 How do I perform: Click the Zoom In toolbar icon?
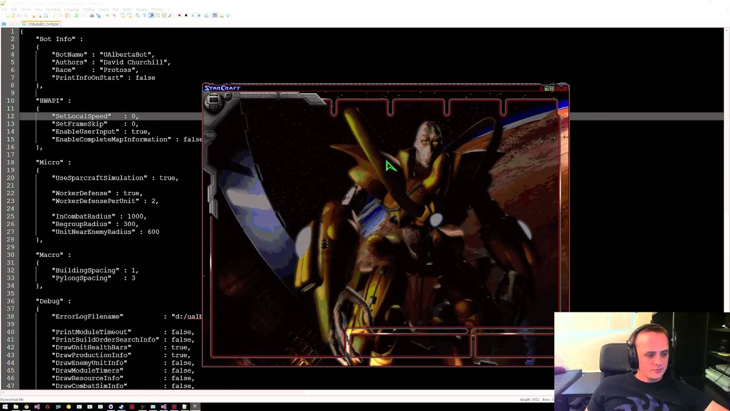tap(107, 15)
